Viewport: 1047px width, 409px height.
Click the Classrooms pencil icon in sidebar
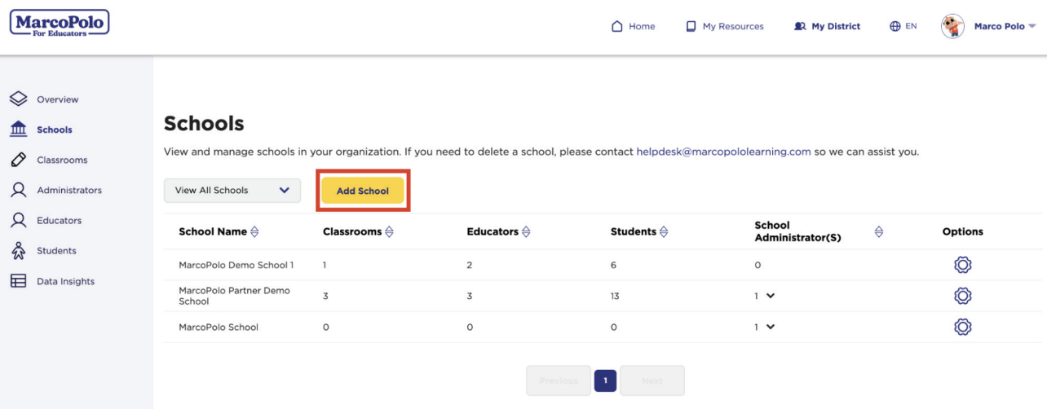coord(18,160)
